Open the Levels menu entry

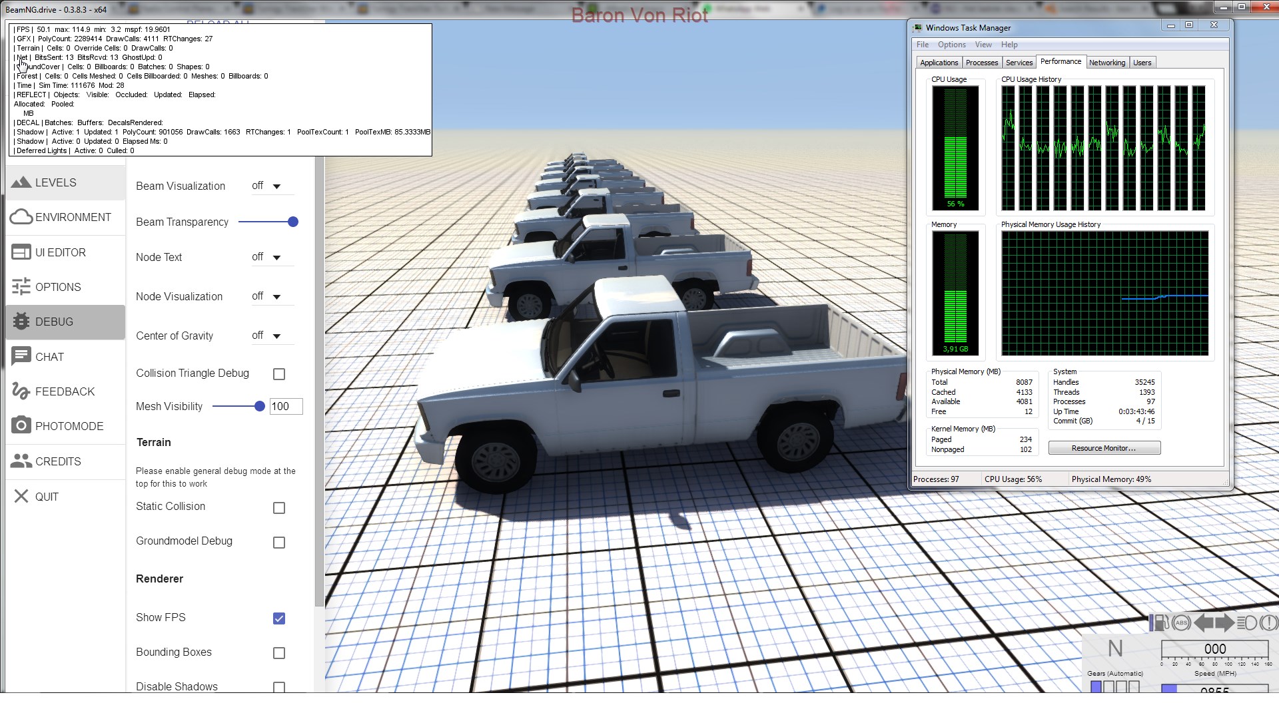pos(65,182)
